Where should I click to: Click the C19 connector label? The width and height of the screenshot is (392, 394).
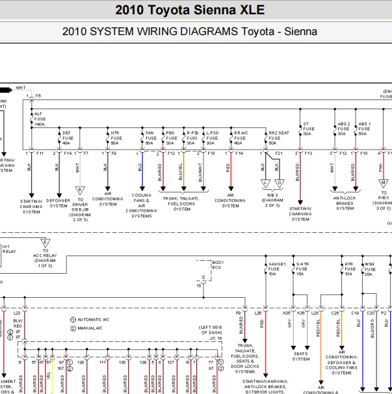(355, 313)
